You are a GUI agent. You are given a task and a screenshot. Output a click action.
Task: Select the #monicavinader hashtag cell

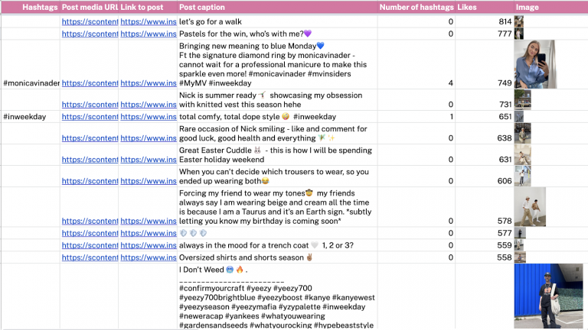31,82
